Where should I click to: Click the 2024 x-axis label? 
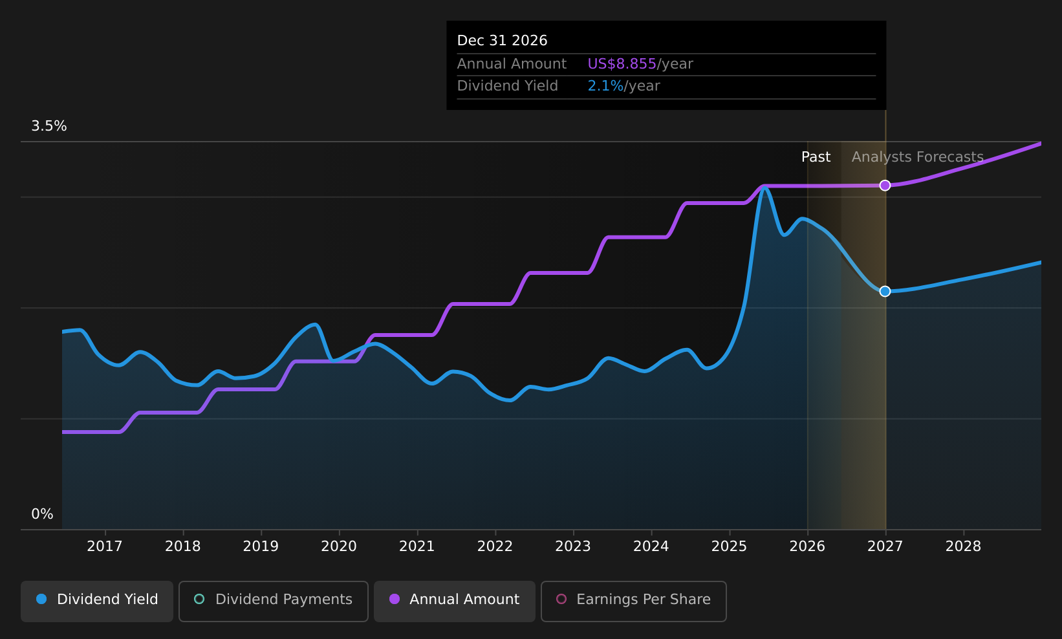[x=651, y=547]
